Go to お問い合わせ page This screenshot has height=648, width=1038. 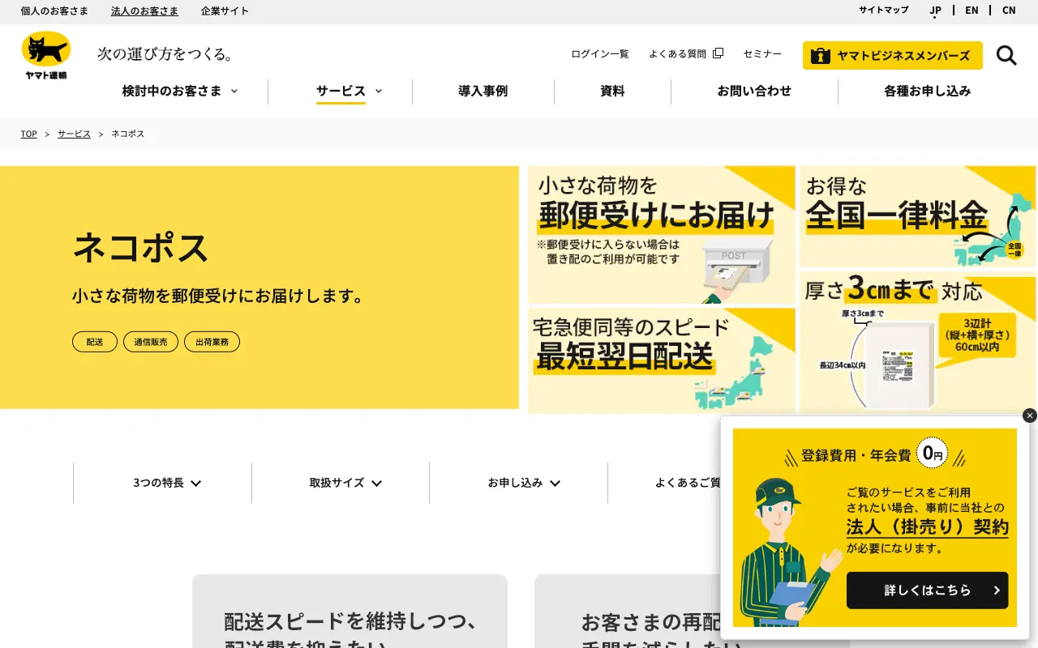(x=754, y=91)
